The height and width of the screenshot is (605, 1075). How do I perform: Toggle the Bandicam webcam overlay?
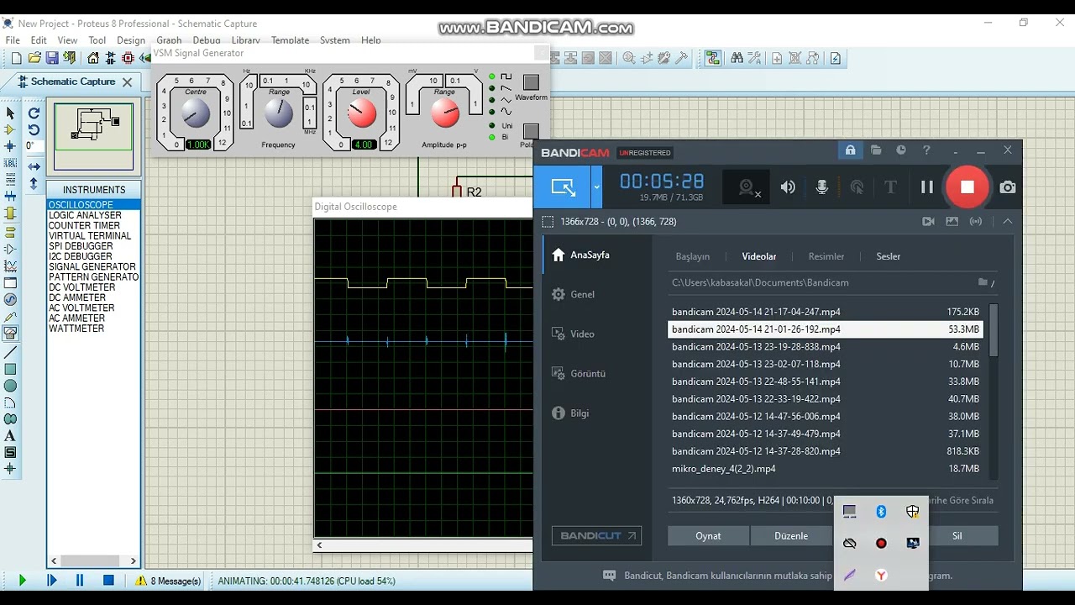pyautogui.click(x=747, y=187)
